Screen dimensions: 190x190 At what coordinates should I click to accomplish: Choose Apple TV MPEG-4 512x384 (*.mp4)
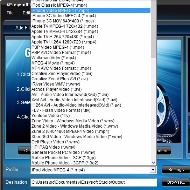[91, 32]
